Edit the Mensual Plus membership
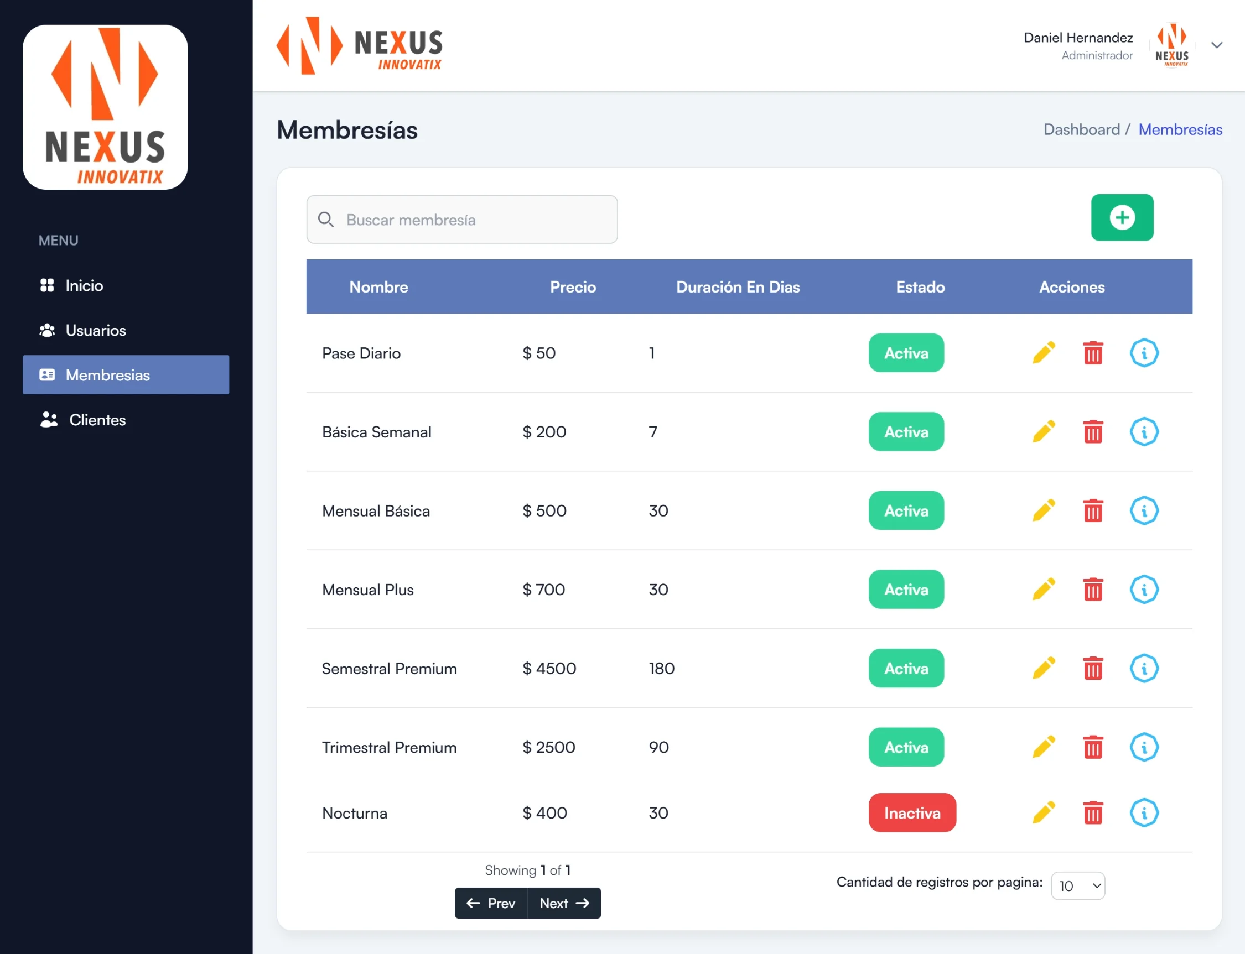The width and height of the screenshot is (1245, 954). tap(1043, 590)
